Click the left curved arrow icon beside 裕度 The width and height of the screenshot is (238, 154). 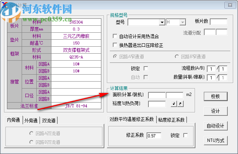click(x=174, y=104)
